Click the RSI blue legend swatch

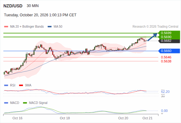tap(6, 85)
